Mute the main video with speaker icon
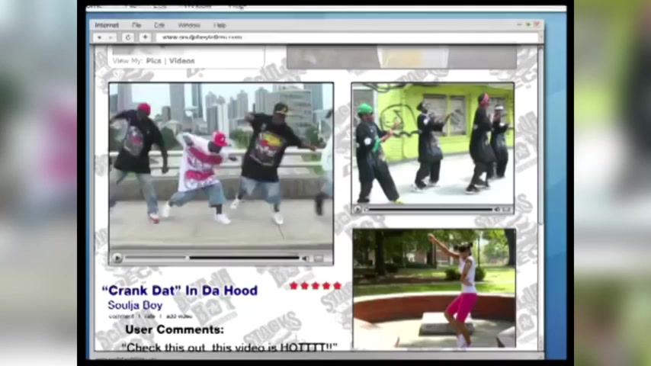 (305, 258)
